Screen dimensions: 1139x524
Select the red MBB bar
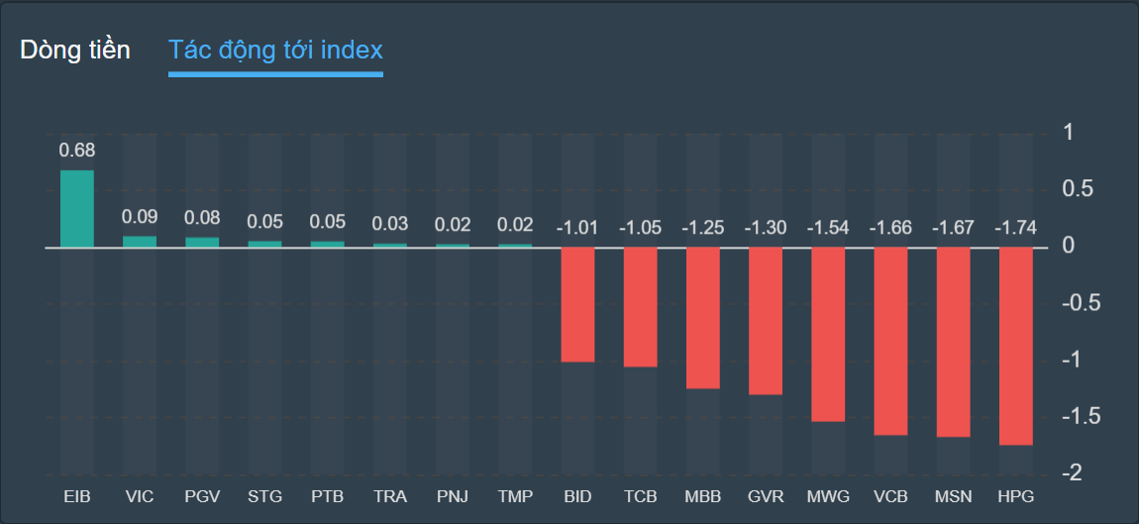coord(703,317)
